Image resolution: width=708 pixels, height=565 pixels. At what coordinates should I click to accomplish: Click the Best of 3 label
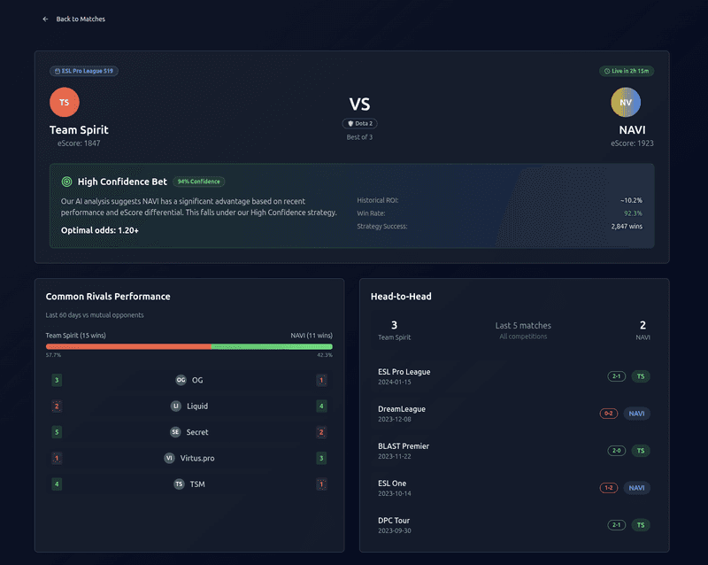click(x=359, y=137)
